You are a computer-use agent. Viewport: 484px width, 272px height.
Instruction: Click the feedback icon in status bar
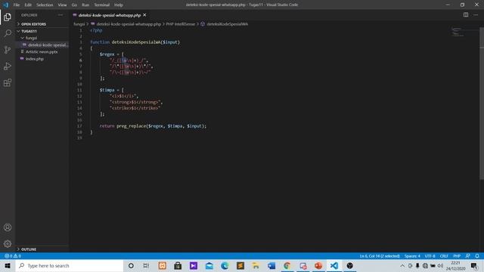click(x=467, y=256)
